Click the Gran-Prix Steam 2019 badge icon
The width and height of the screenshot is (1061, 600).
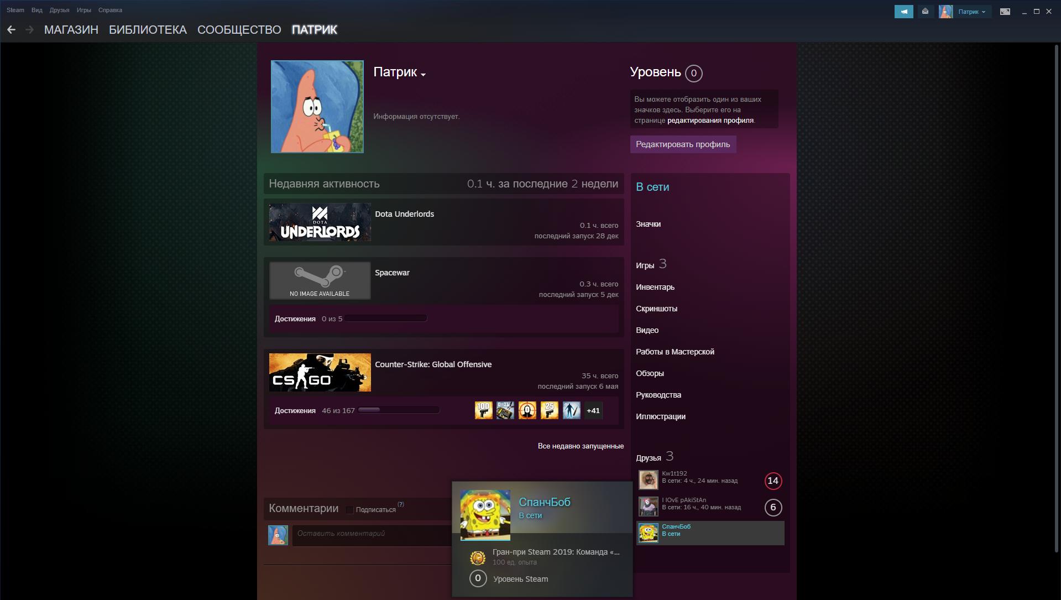[478, 557]
